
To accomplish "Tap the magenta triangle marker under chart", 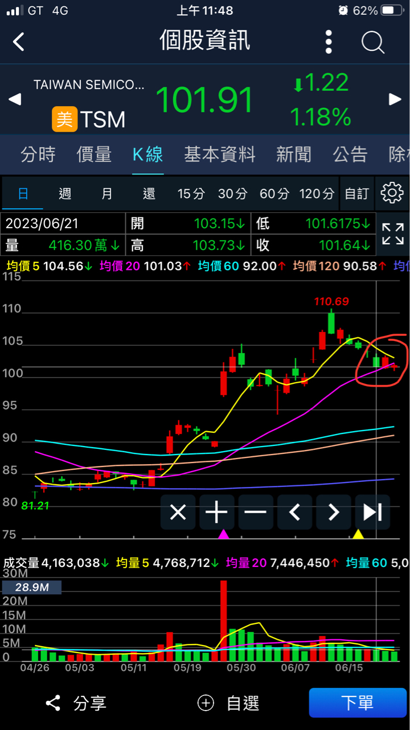I will (223, 534).
